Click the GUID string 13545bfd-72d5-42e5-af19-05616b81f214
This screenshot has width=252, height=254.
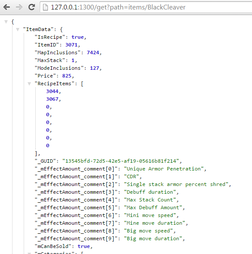coord(121,161)
